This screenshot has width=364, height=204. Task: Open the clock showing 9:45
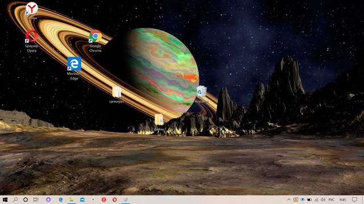point(342,199)
